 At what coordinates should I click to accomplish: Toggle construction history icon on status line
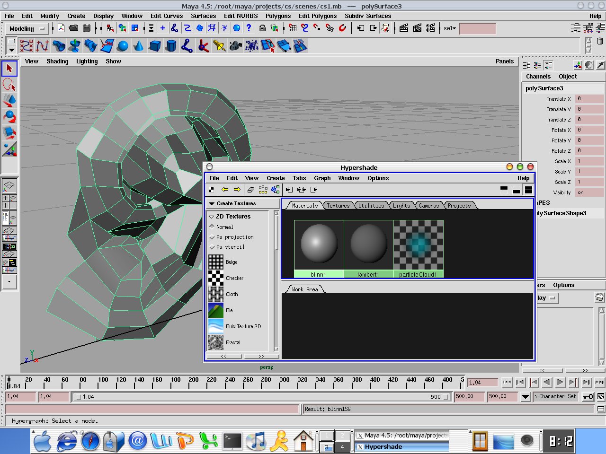385,28
